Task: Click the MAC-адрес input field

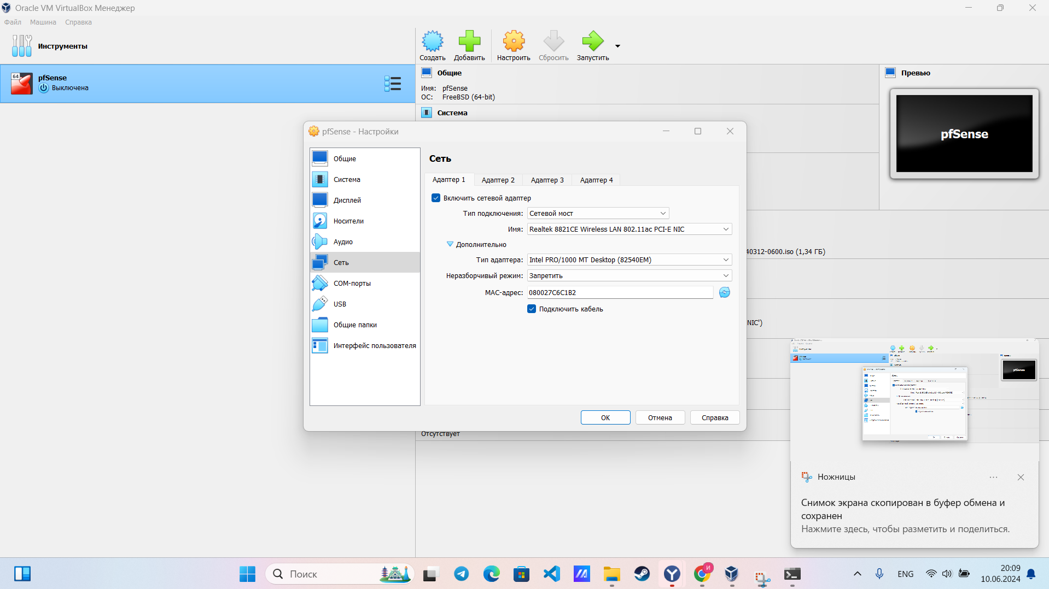Action: tap(620, 293)
